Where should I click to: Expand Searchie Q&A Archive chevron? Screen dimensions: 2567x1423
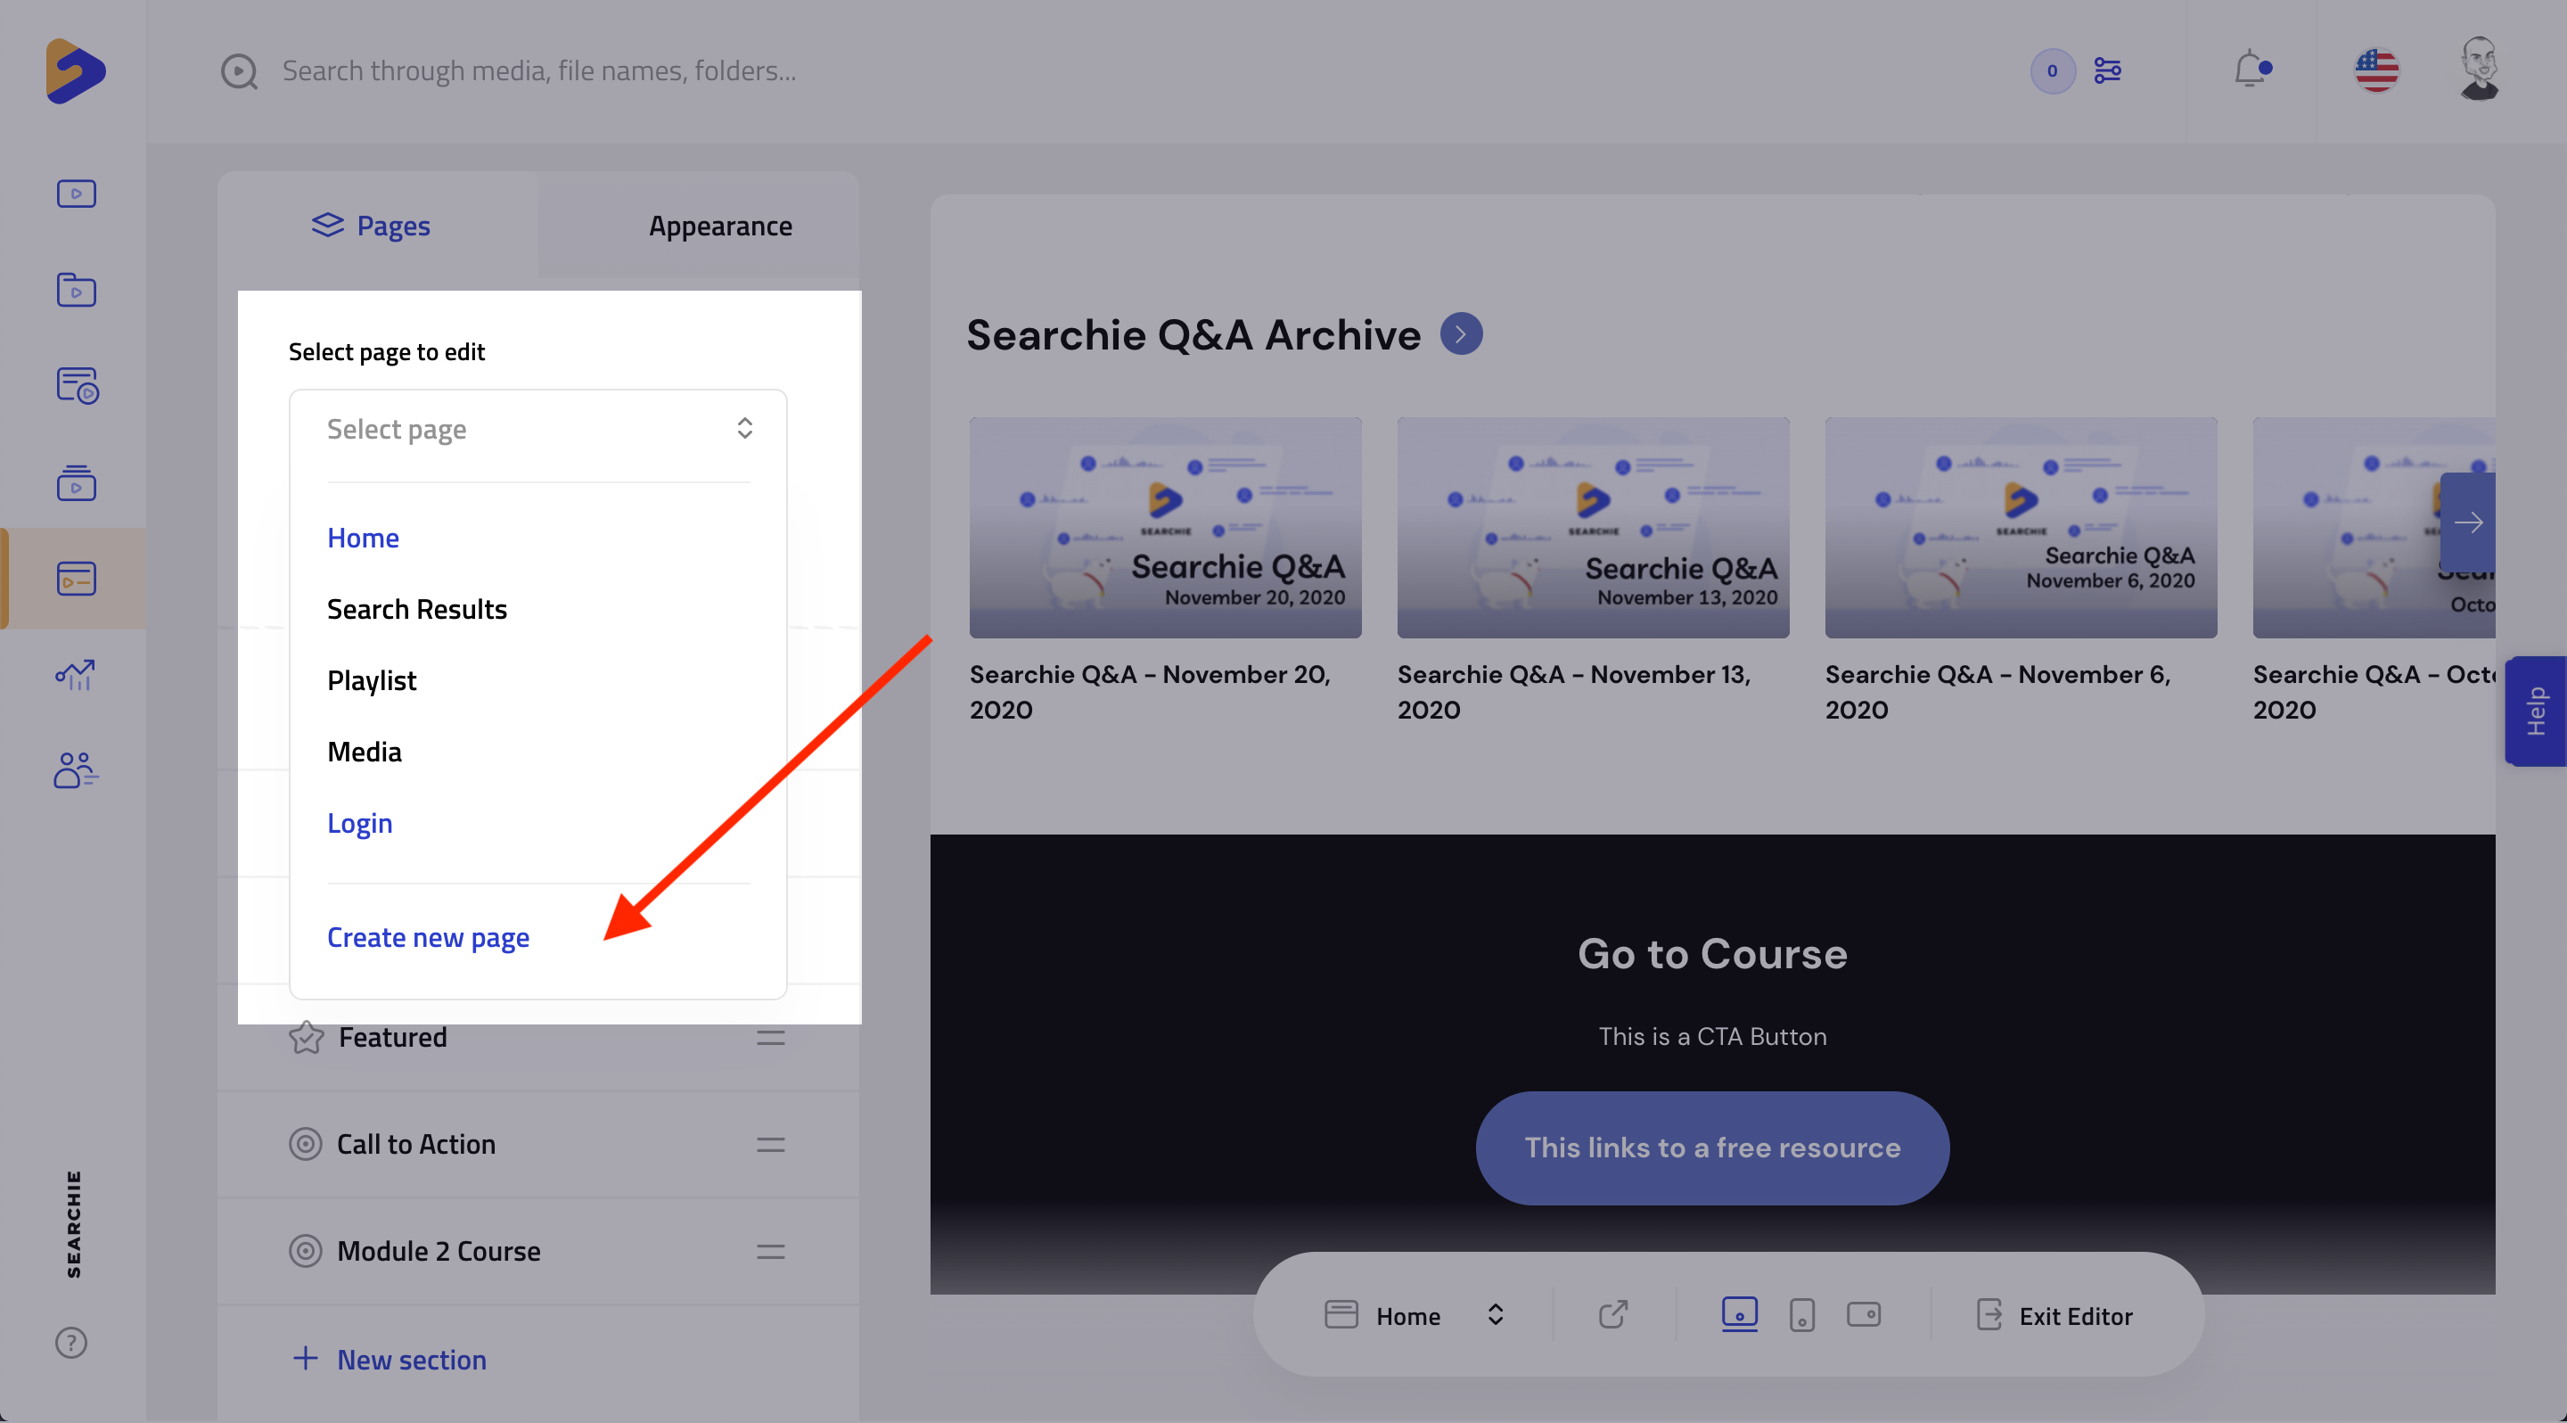pyautogui.click(x=1461, y=333)
